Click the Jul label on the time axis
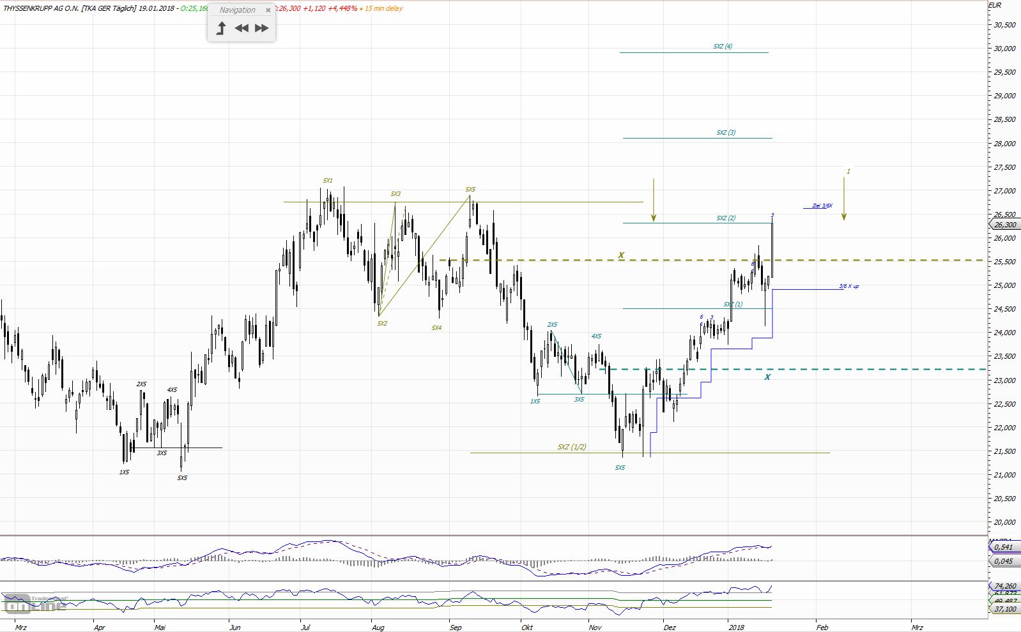The image size is (1021, 632). tap(305, 628)
